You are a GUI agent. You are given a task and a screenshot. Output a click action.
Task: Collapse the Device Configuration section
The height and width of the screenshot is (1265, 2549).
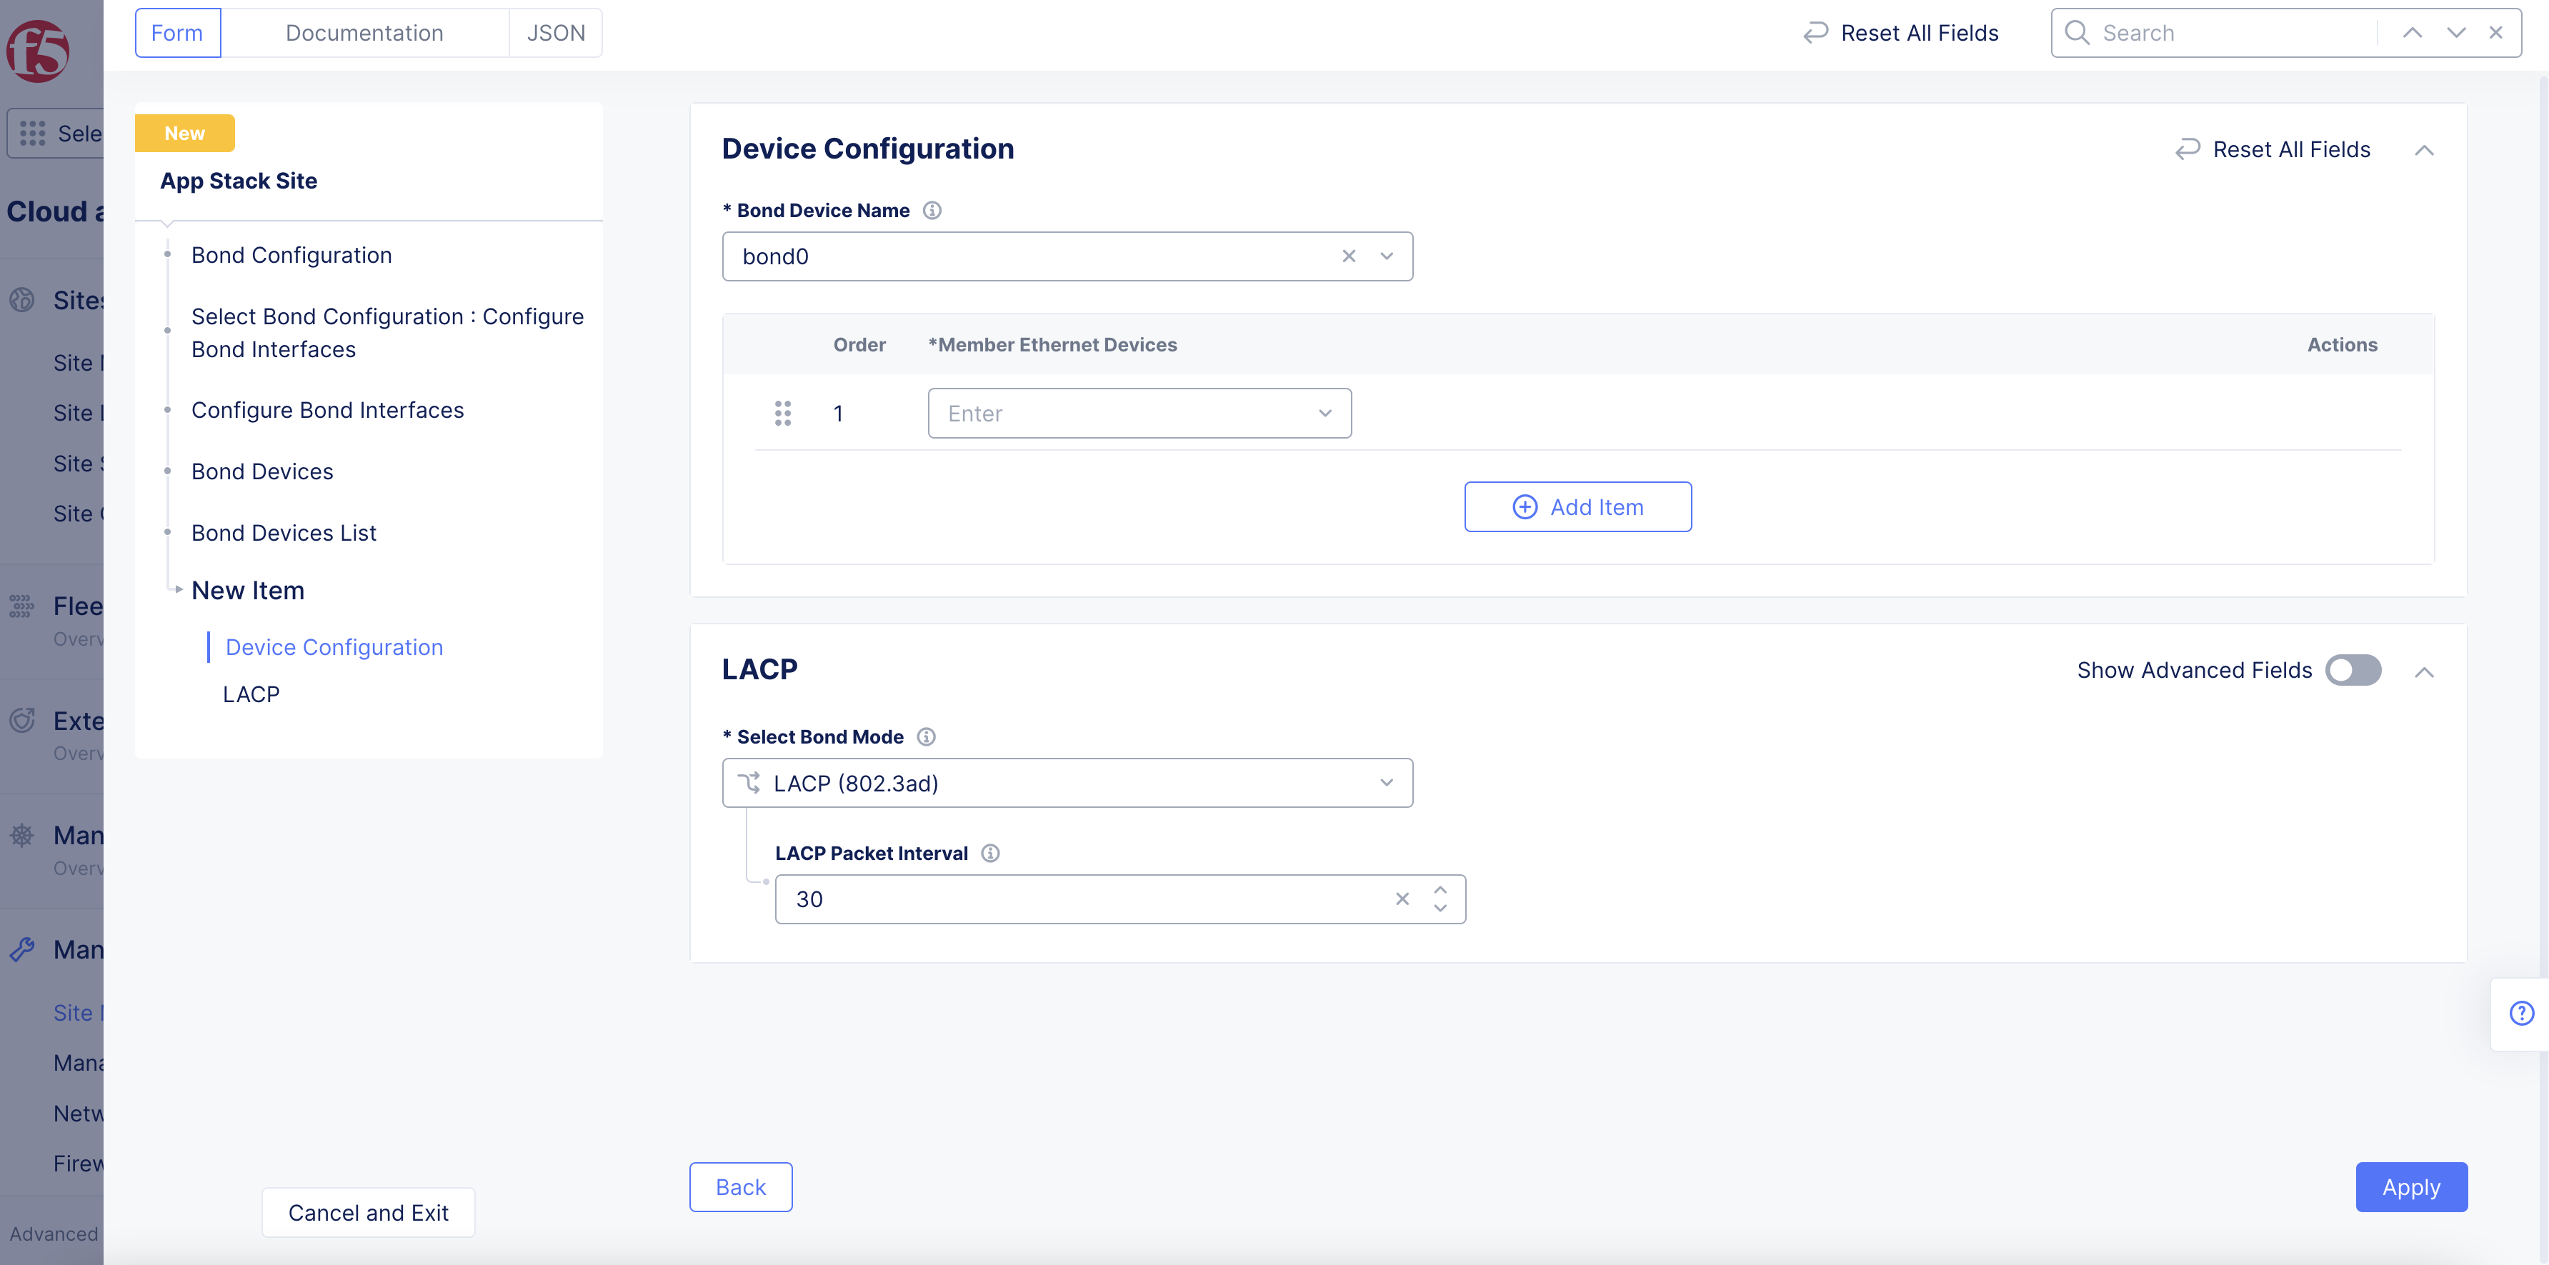[x=2423, y=150]
